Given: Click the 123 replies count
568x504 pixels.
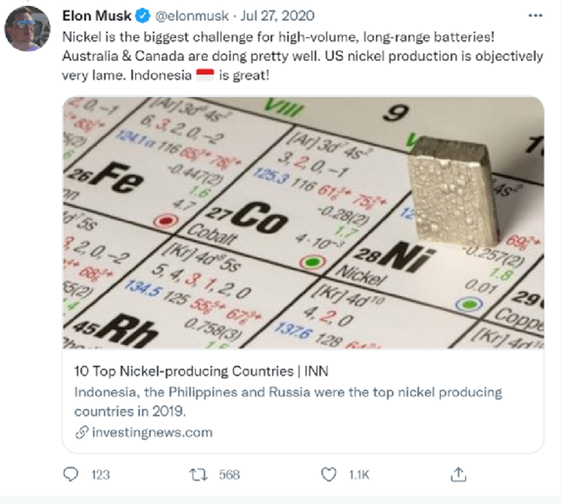Looking at the screenshot, I should point(101,474).
